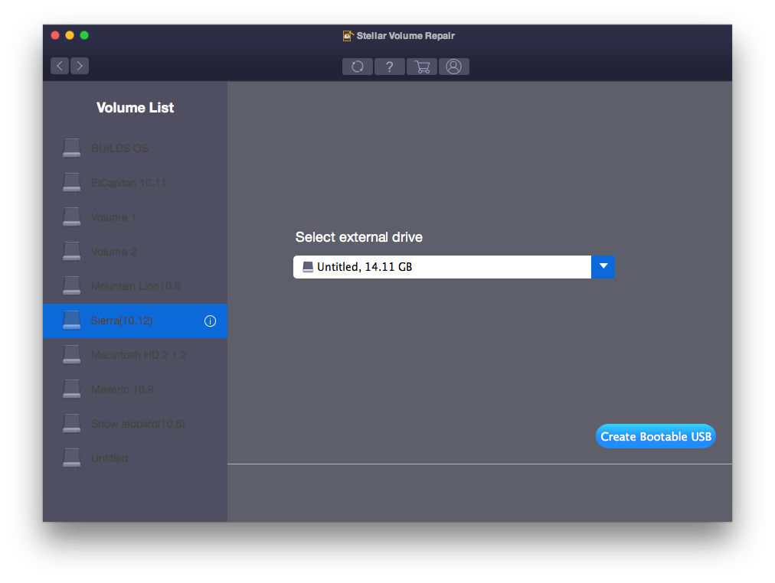Minimize window with yellow button
This screenshot has height=583, width=775.
click(70, 35)
